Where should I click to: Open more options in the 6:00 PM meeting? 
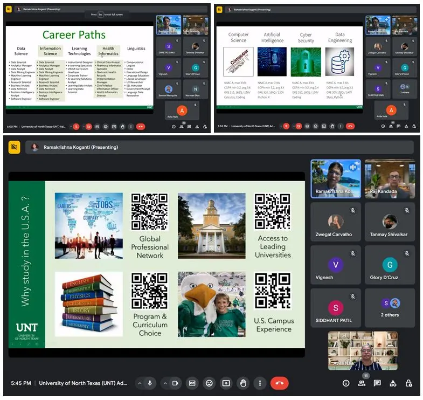pyautogui.click(x=131, y=127)
